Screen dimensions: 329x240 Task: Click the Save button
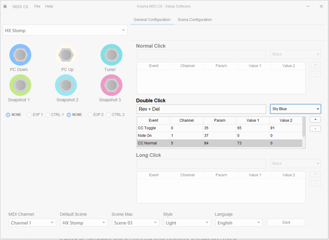[286, 222]
